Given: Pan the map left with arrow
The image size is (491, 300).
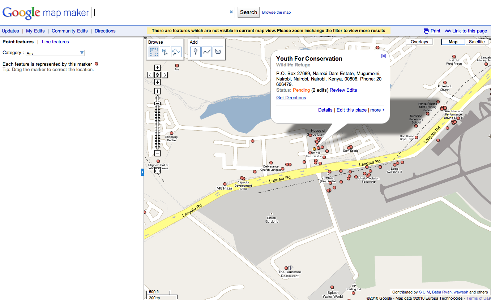Looking at the screenshot, I should 150,75.
